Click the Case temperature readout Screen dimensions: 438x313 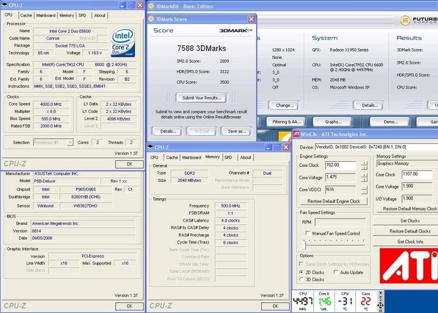coord(365,301)
